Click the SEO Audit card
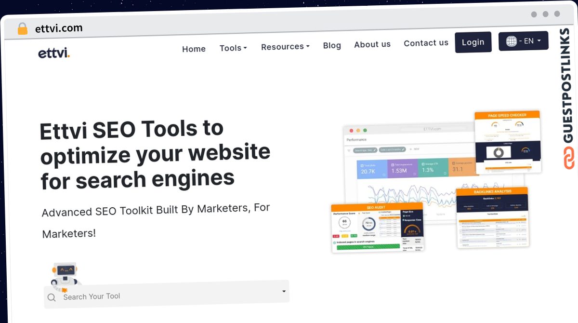Screen dimensions: 578x323 click(x=377, y=228)
